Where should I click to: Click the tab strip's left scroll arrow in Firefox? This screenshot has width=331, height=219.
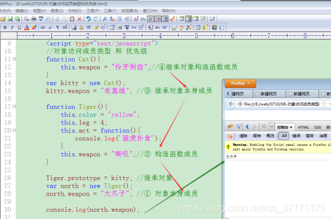tap(228, 94)
